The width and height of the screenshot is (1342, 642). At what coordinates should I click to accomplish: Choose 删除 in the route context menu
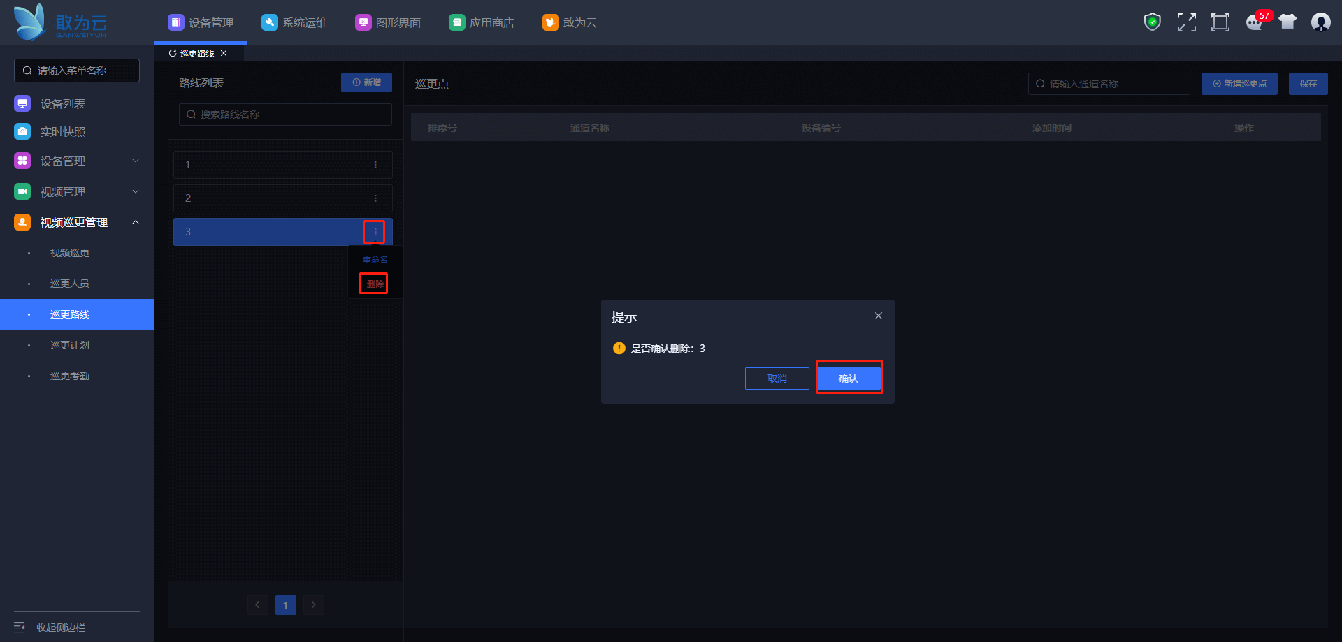point(375,284)
